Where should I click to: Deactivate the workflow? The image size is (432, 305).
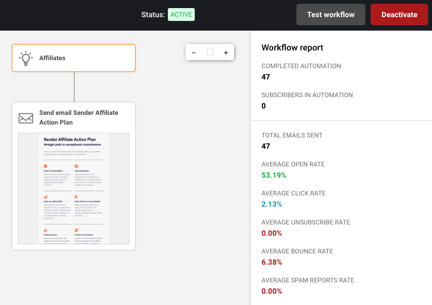tap(399, 14)
